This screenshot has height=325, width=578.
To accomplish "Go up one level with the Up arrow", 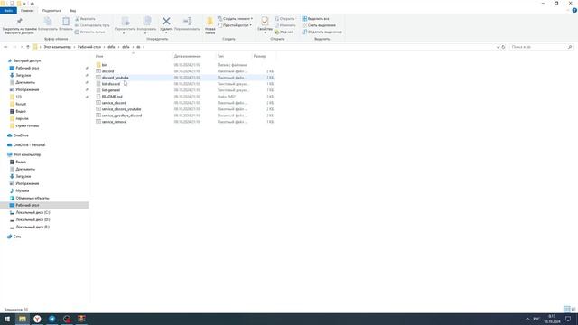I will pyautogui.click(x=28, y=47).
